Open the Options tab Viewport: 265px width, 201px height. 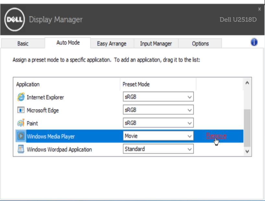point(200,44)
